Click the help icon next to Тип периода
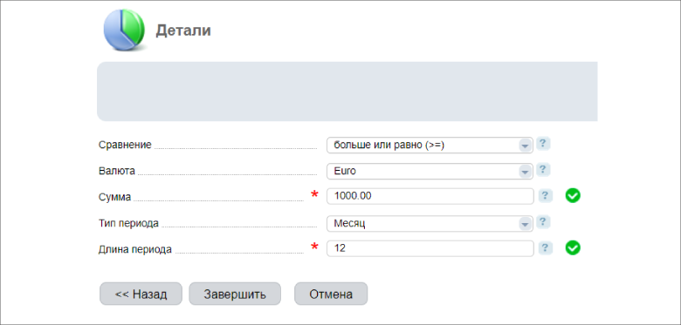The width and height of the screenshot is (681, 325). pyautogui.click(x=543, y=222)
